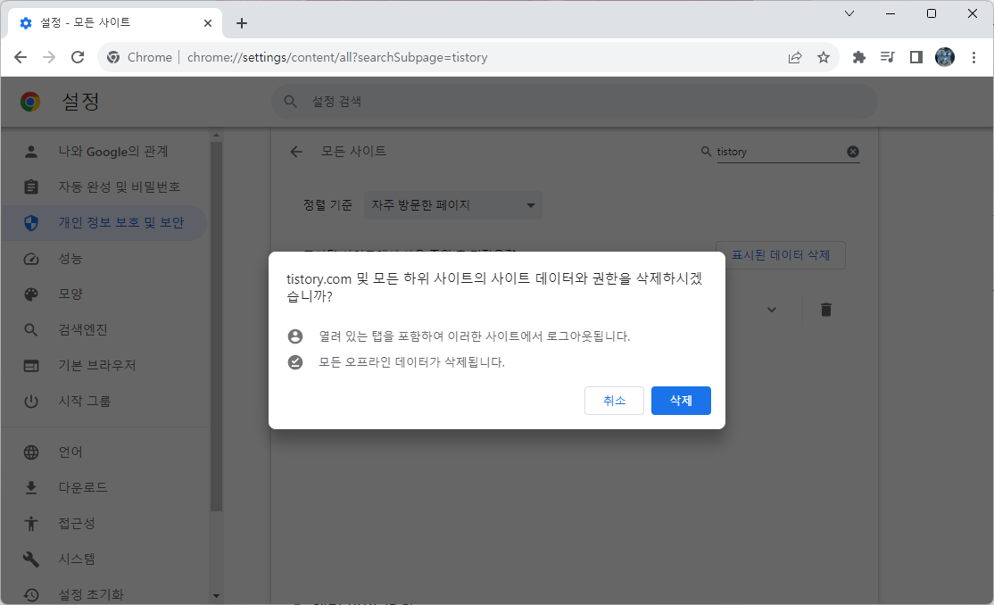Click the 접근성 accessibility figure icon

[31, 524]
